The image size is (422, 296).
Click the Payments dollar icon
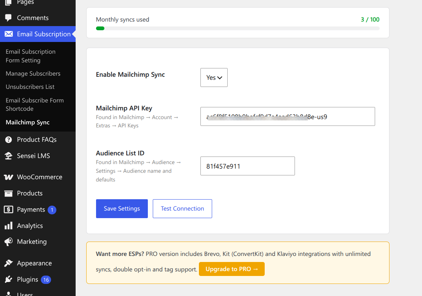click(x=8, y=209)
